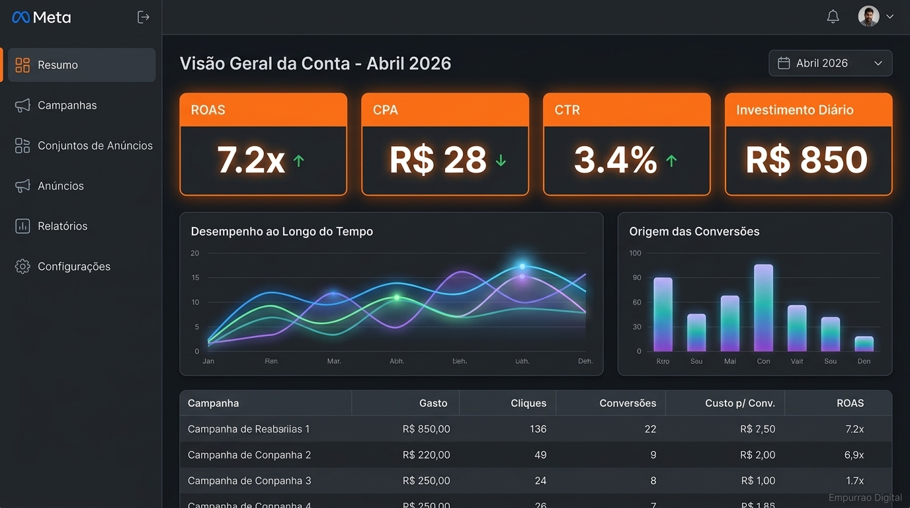Click the ROAS up arrow indicator
Screen dimensions: 910x508
pyautogui.click(x=298, y=160)
